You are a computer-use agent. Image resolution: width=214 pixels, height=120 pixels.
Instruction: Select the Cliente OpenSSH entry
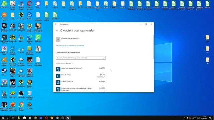(81, 82)
